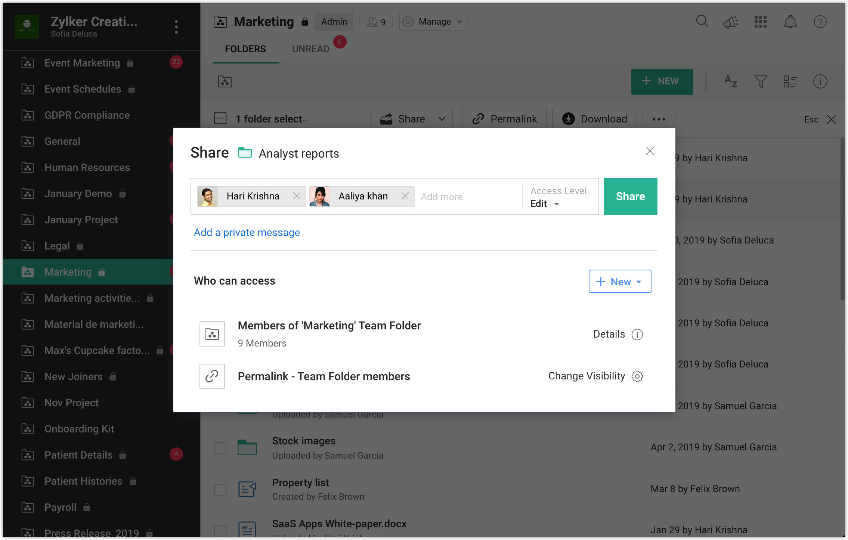Remove Aaliya khan from recipients
Screen dimensions: 848x540
pyautogui.click(x=405, y=196)
